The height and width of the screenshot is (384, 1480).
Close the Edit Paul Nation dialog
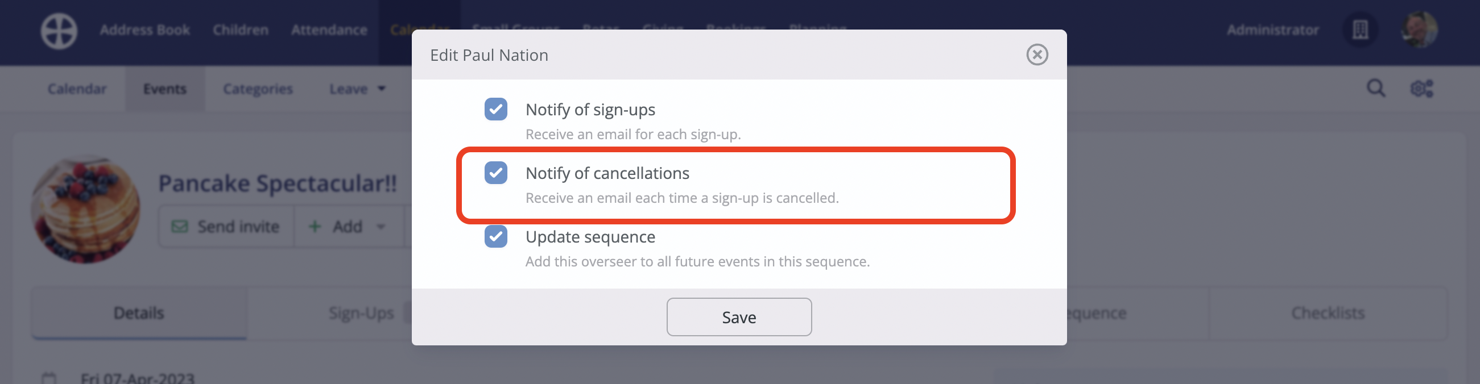[x=1036, y=55]
